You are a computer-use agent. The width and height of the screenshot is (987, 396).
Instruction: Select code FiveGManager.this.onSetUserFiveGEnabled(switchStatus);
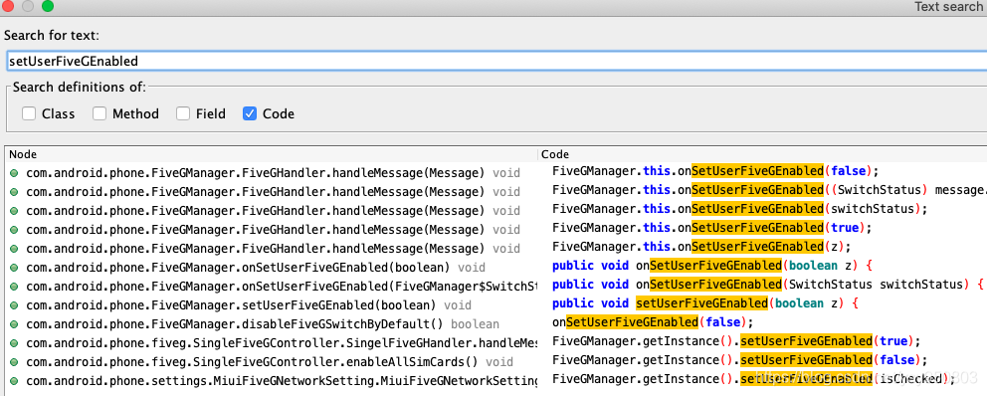coord(740,208)
